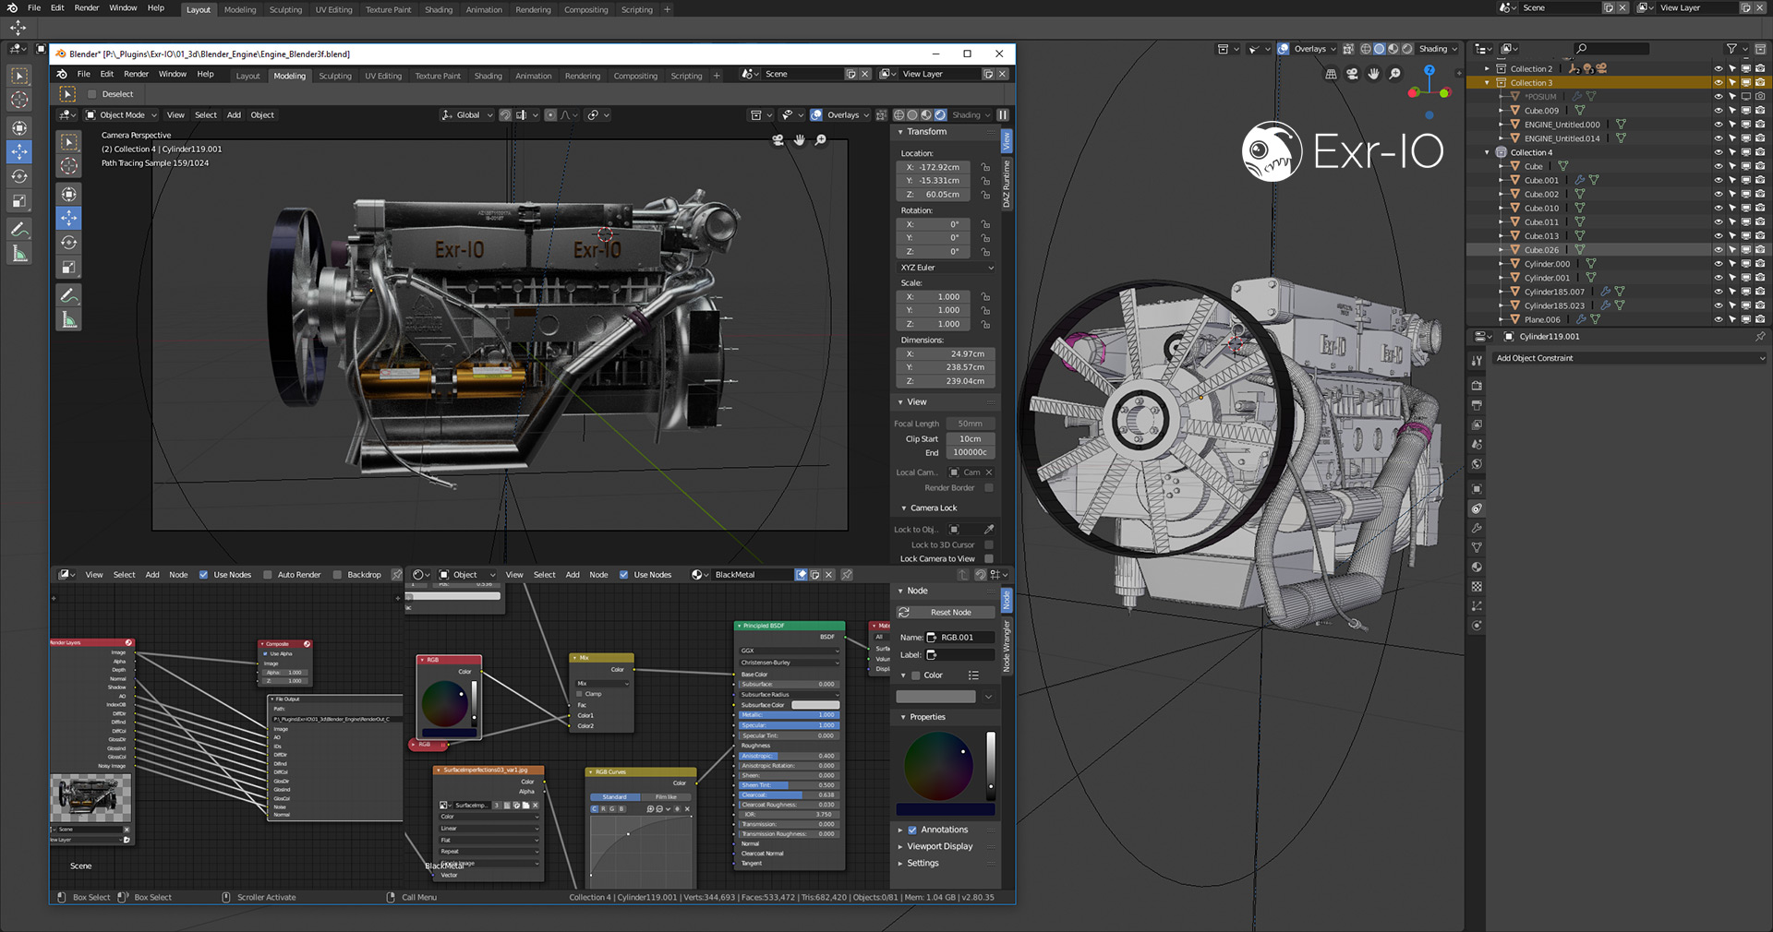
Task: Collapse the Camera Lock section
Action: tap(904, 508)
